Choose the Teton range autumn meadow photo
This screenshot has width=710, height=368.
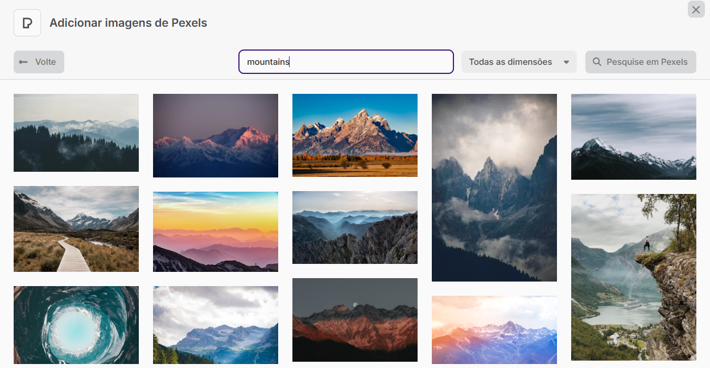(x=355, y=135)
